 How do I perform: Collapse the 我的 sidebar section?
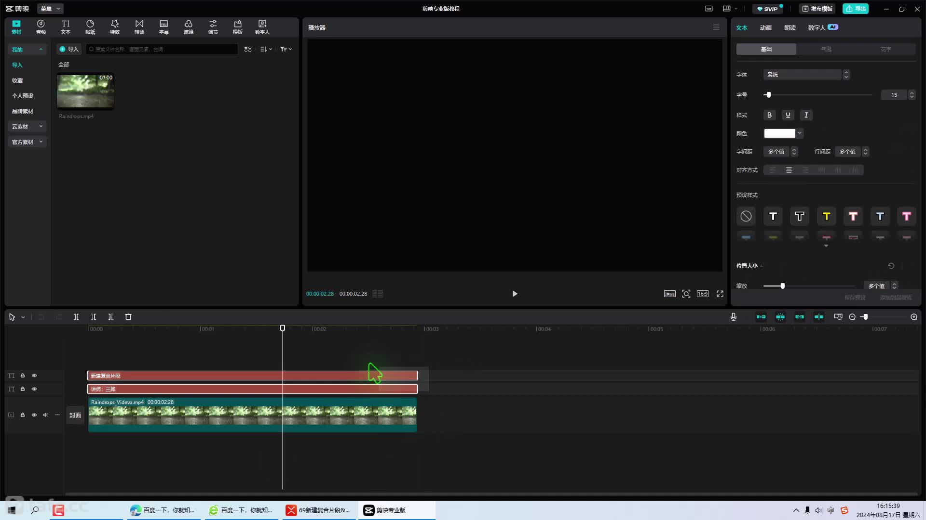(27, 50)
